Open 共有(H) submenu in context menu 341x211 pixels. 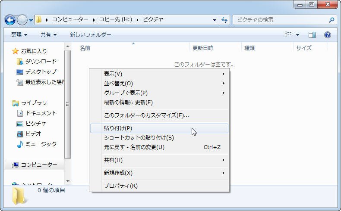(x=159, y=160)
